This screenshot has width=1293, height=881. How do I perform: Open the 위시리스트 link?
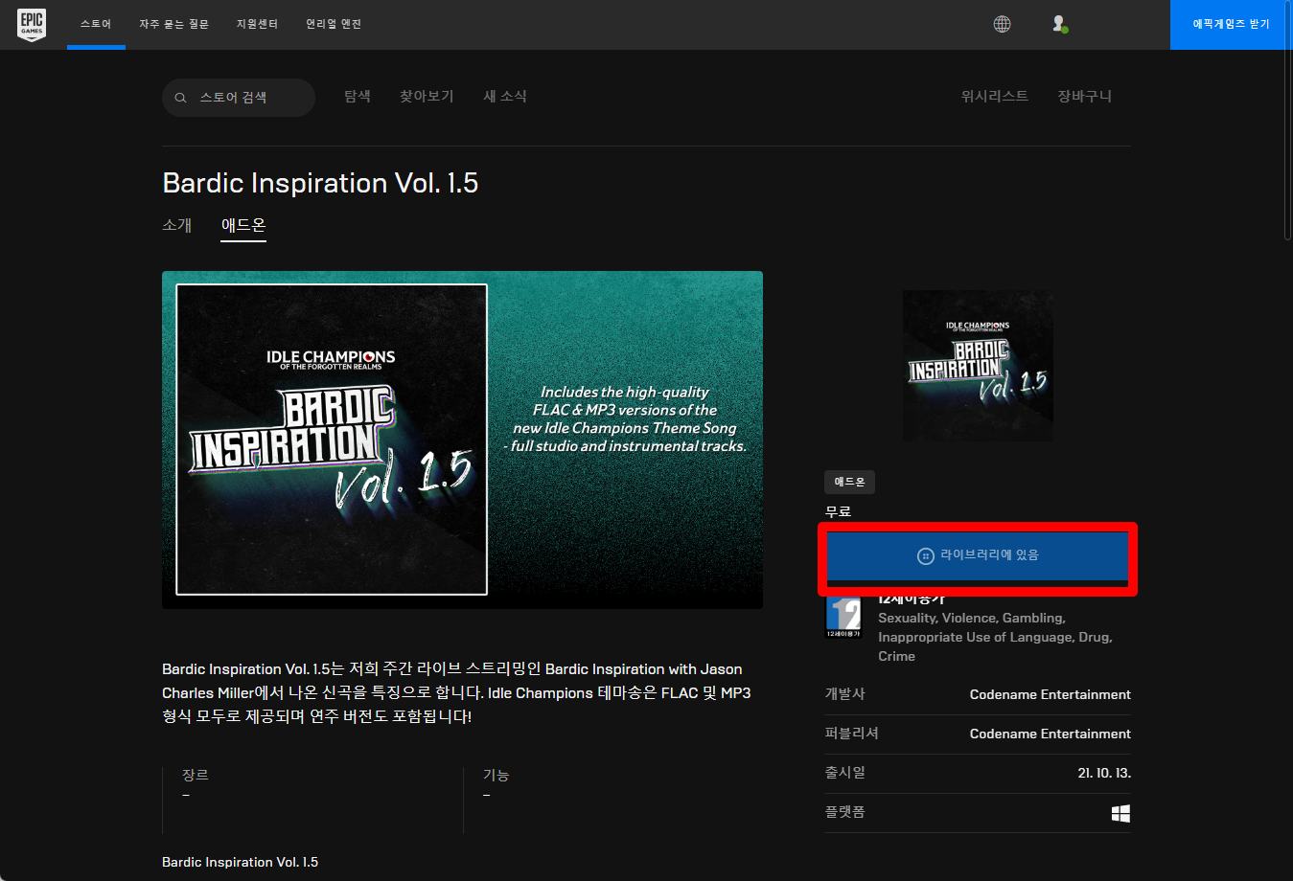point(995,97)
